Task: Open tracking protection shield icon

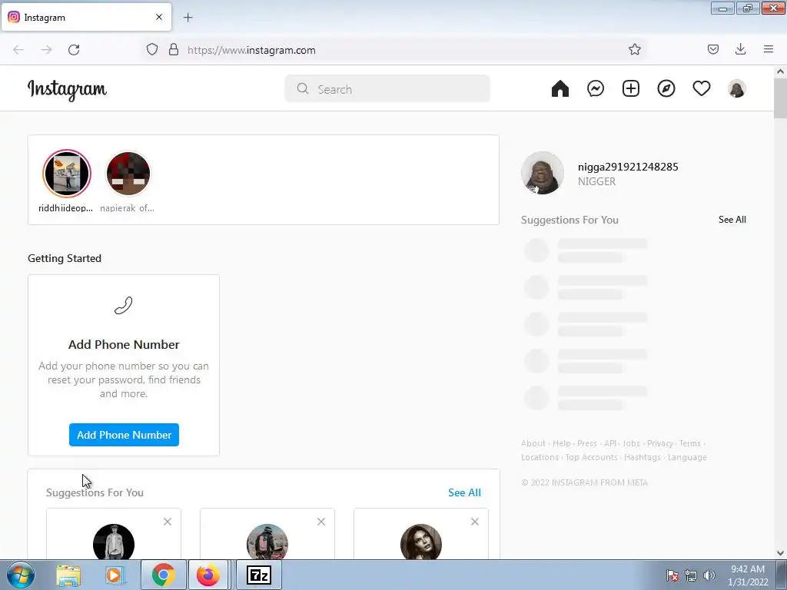Action: (152, 49)
